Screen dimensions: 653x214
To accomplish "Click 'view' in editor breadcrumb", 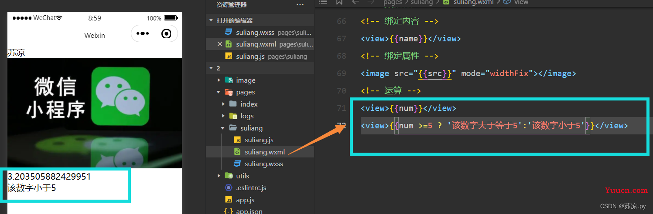I will [x=521, y=2].
